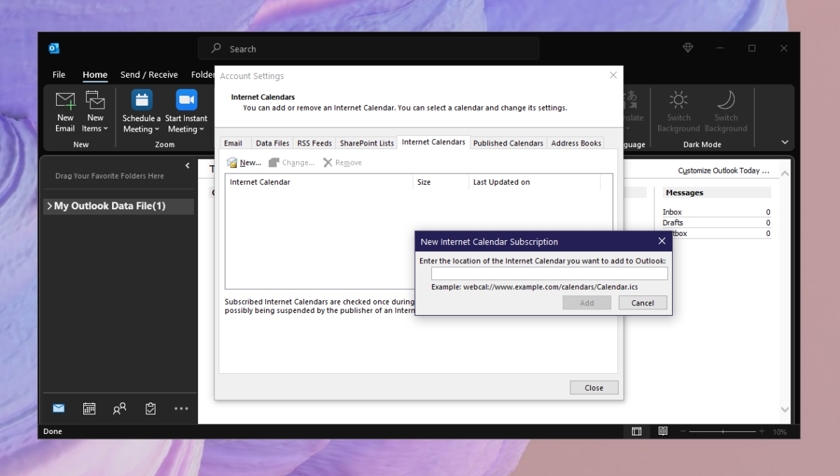Switch to Reading view in status bar
Image resolution: width=840 pixels, height=476 pixels.
[x=662, y=432]
